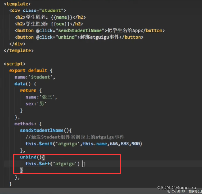Click the export default line
This screenshot has width=202, height=194.
31,70
